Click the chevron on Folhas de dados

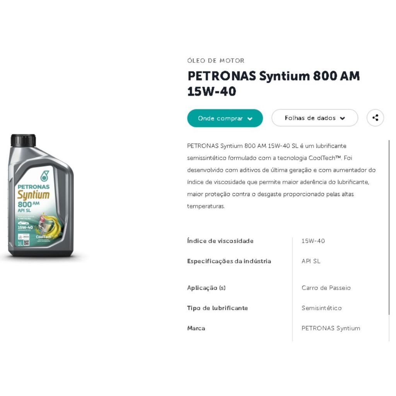pos(342,118)
